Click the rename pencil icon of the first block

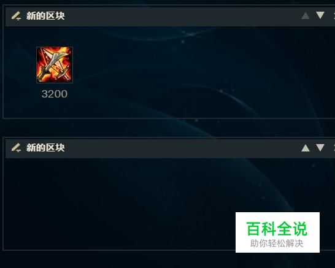[16, 16]
